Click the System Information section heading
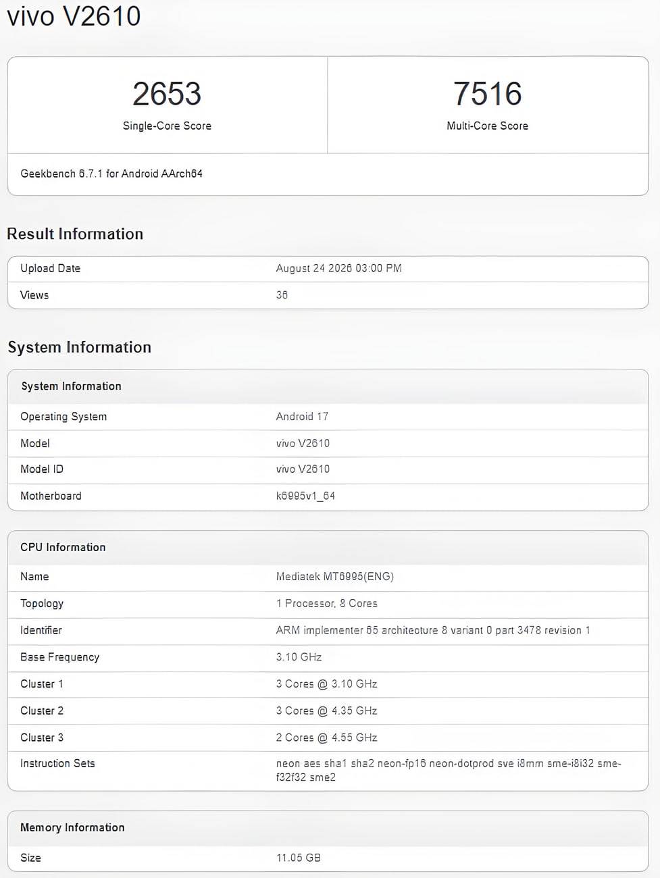660x878 pixels. pyautogui.click(x=79, y=347)
